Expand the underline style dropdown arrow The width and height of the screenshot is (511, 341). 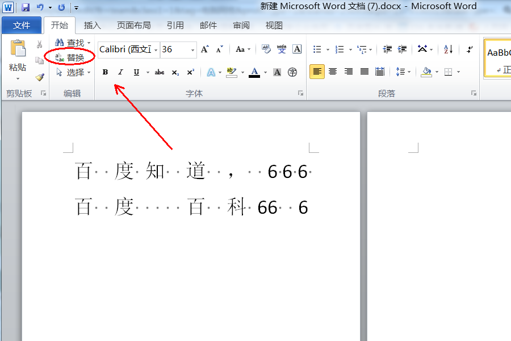coord(148,72)
